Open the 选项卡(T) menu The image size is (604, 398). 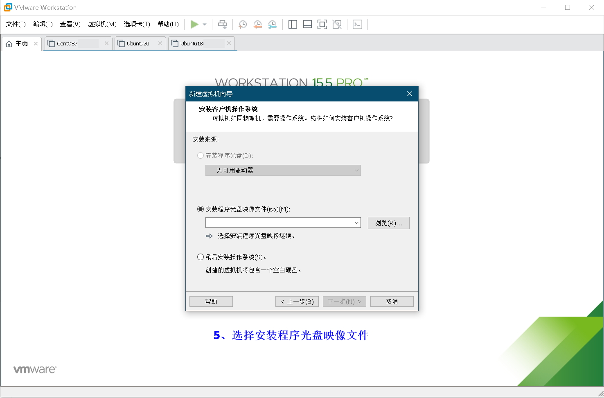137,24
